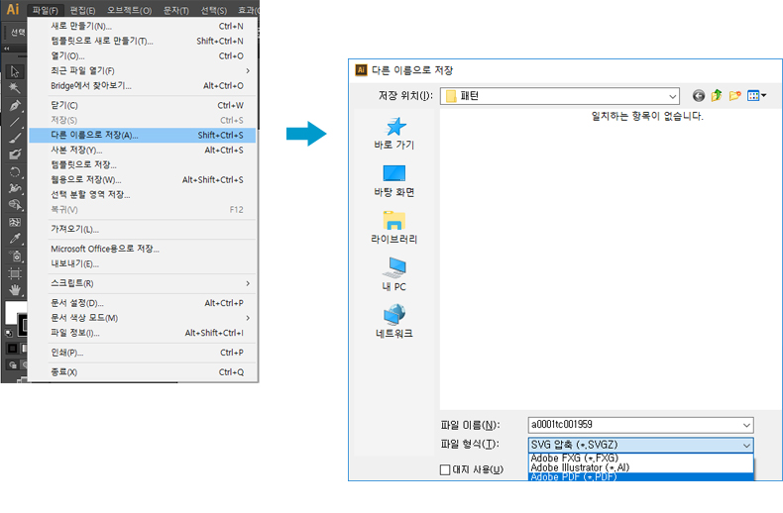
Task: Choose 열기(O) menu item
Action: click(x=143, y=55)
